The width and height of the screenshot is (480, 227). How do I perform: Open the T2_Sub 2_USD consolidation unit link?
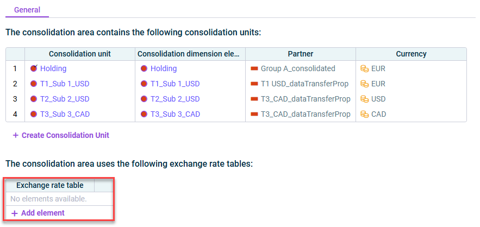(x=65, y=99)
